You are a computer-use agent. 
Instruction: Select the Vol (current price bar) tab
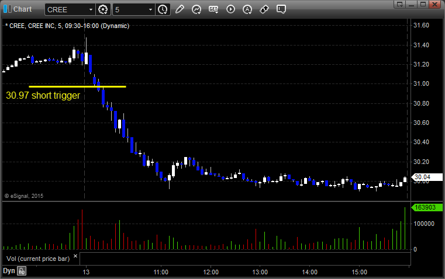(37, 258)
